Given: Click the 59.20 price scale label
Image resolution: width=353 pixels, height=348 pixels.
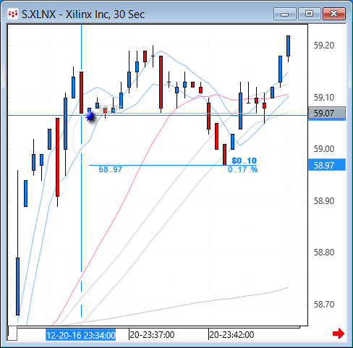Looking at the screenshot, I should click(324, 46).
